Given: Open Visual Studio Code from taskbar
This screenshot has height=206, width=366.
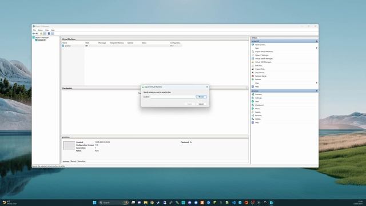Looking at the screenshot, I should [x=234, y=203].
